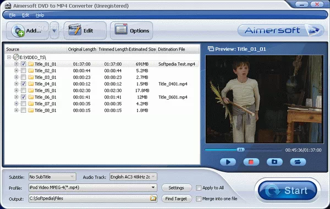Image resolution: width=330 pixels, height=209 pixels.
Task: Click the '17.8MB' size cell
Action: pos(142,91)
